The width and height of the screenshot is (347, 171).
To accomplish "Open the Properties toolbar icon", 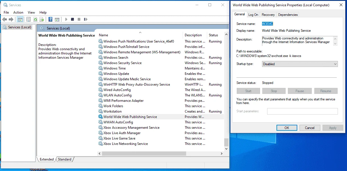I will (x=28, y=19).
